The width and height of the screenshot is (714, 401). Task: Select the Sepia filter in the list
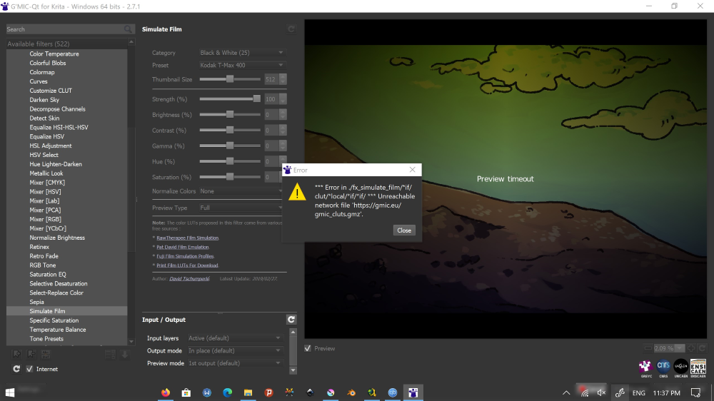(x=37, y=302)
